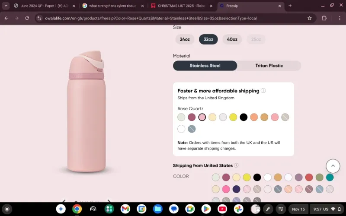
Task: Close the CHRISTMAS LIST 2025 tab
Action: coord(211,6)
